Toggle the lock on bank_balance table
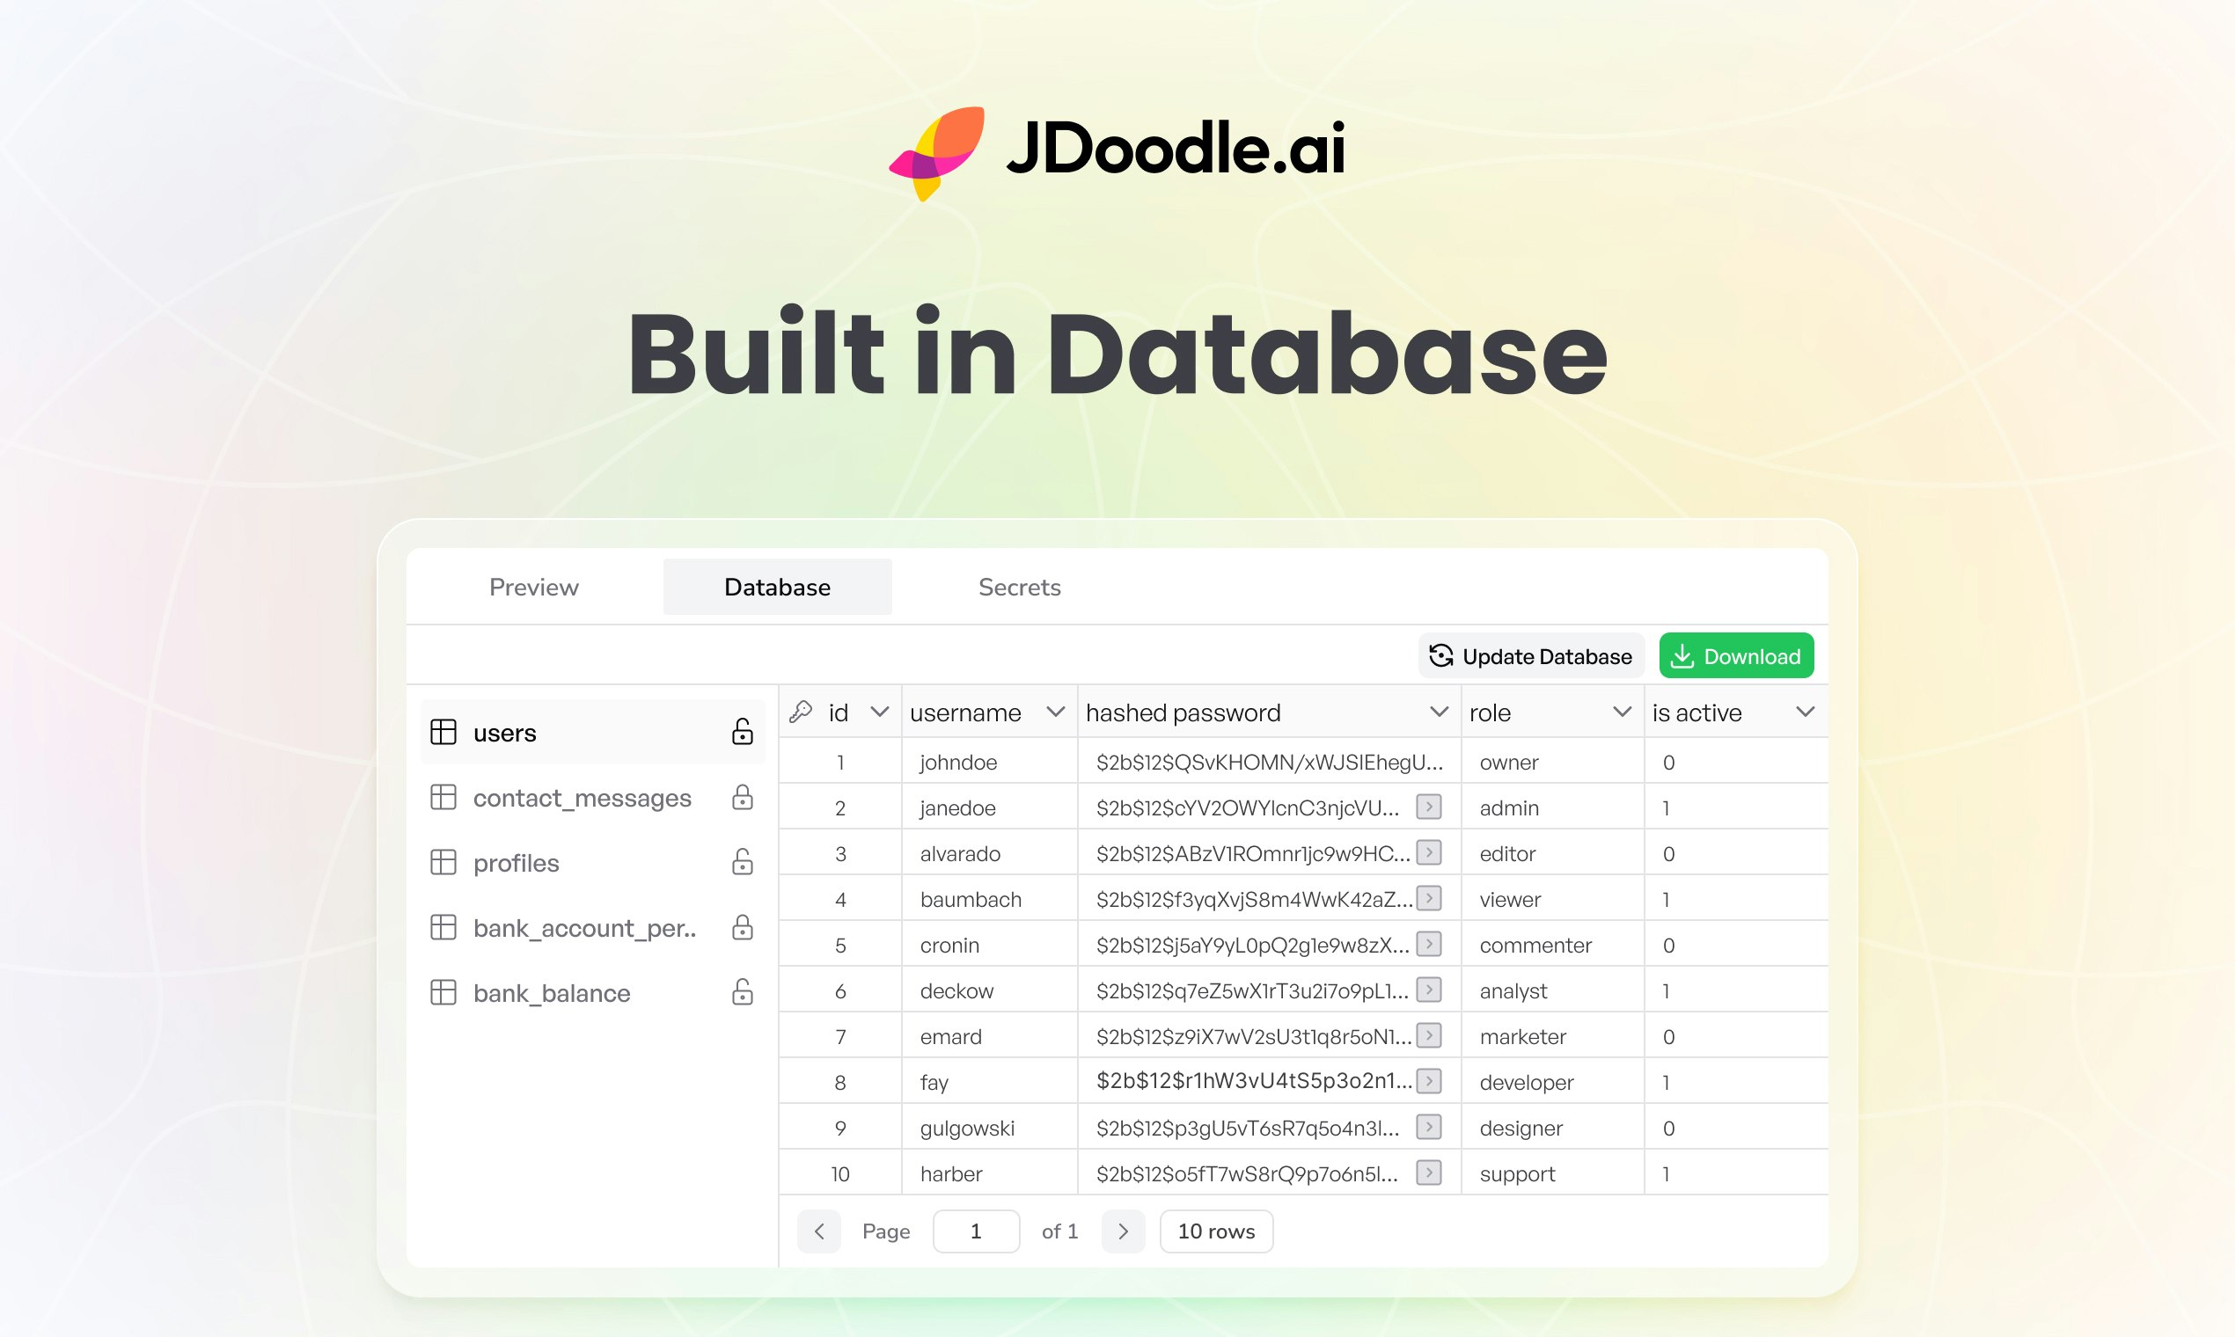The image size is (2235, 1337). click(741, 992)
